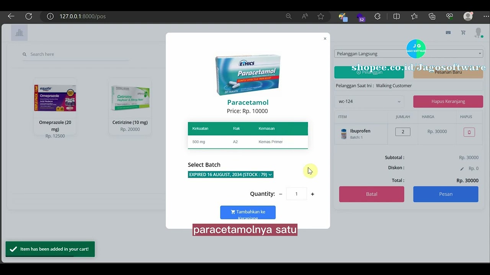The image size is (490, 275).
Task: Click the Hapus Keranjang button
Action: 448,101
